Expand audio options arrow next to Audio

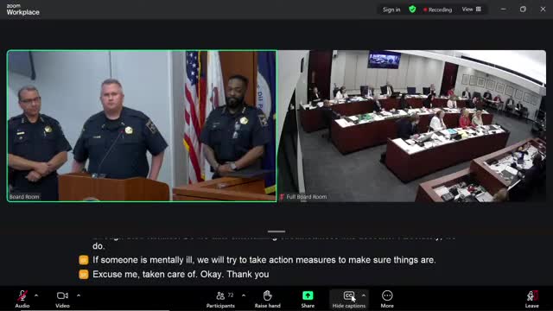coord(36,295)
